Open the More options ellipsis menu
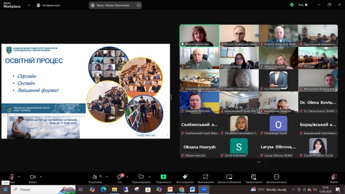The height and width of the screenshot is (194, 345). coord(277,177)
